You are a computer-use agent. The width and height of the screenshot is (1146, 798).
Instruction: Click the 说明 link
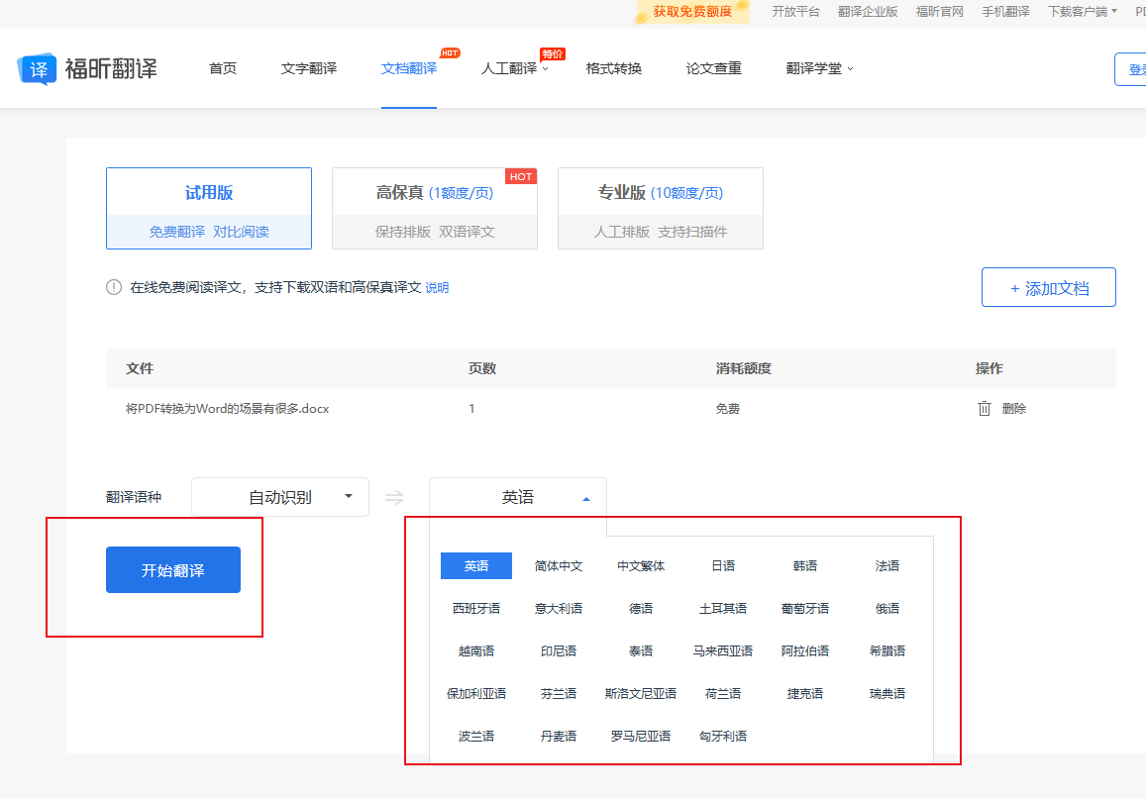coord(437,288)
